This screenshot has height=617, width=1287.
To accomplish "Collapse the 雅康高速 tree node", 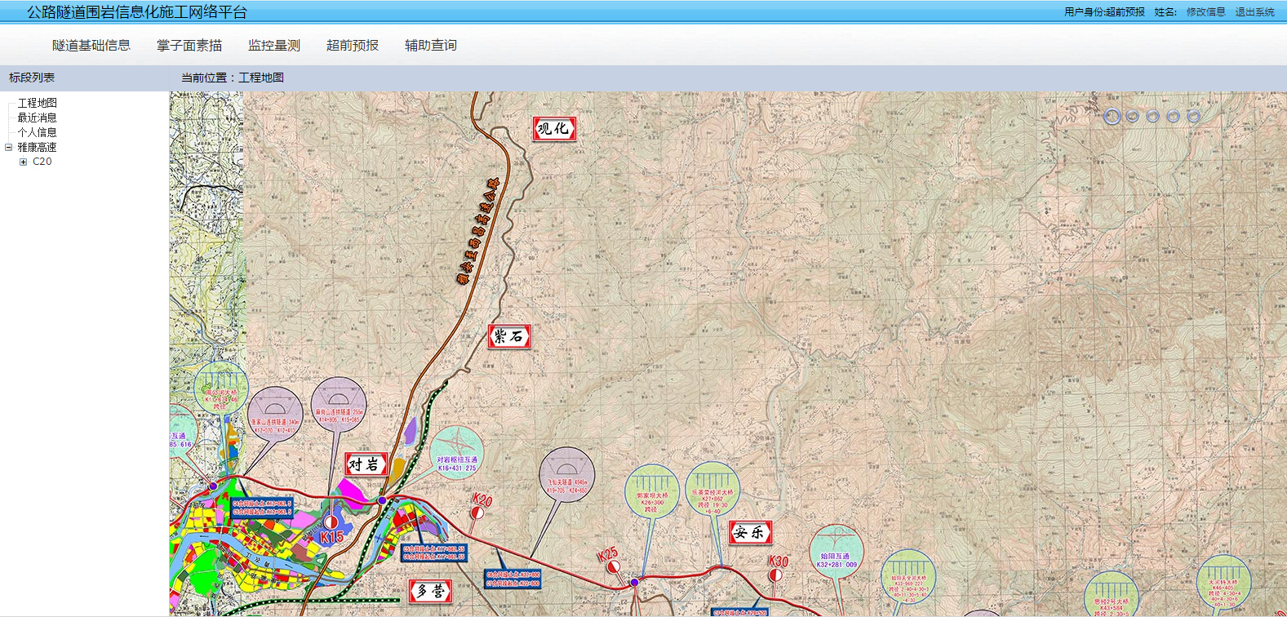I will click(x=9, y=148).
